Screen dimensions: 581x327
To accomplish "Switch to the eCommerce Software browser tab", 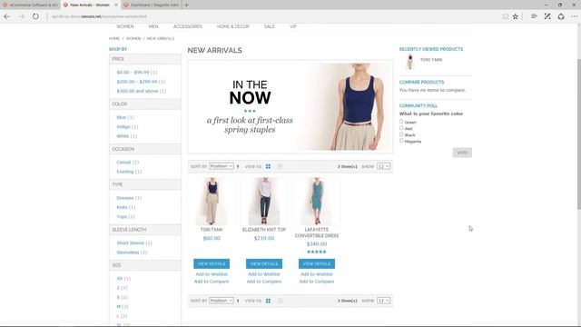I will click(x=30, y=5).
